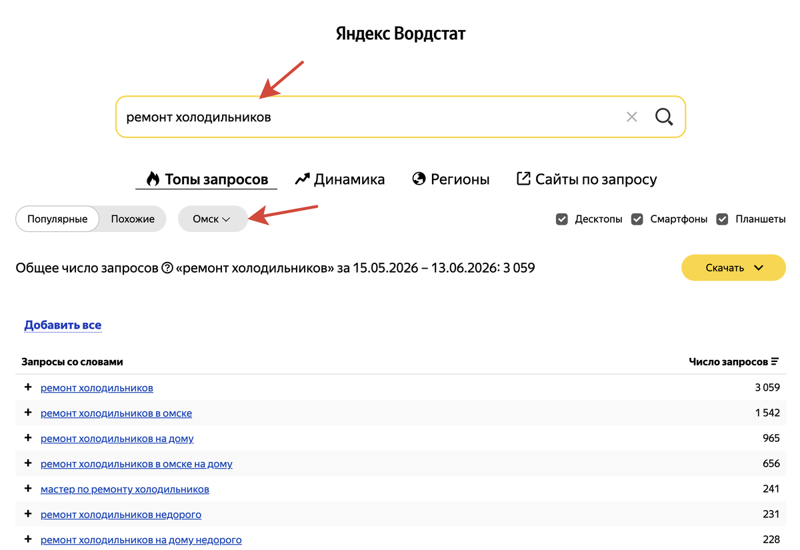Switch to Похожие queries
The height and width of the screenshot is (550, 800).
coord(133,219)
